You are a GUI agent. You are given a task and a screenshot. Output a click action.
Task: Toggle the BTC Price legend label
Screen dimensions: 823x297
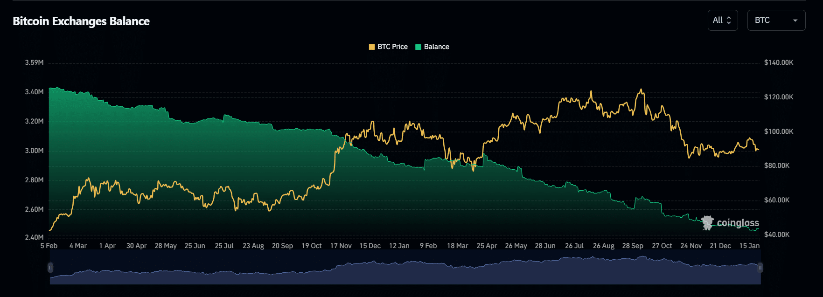392,47
